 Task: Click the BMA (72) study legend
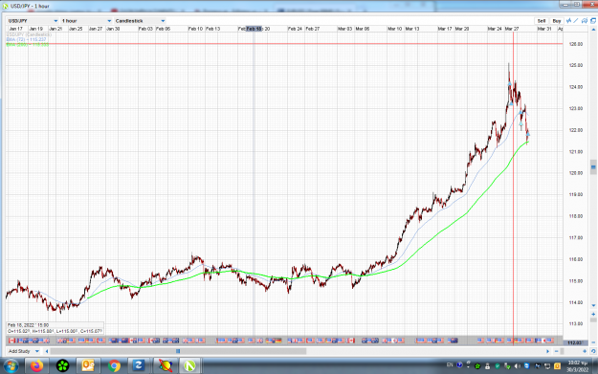click(27, 39)
